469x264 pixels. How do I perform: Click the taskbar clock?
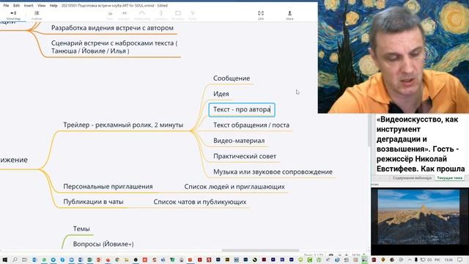click(x=448, y=260)
